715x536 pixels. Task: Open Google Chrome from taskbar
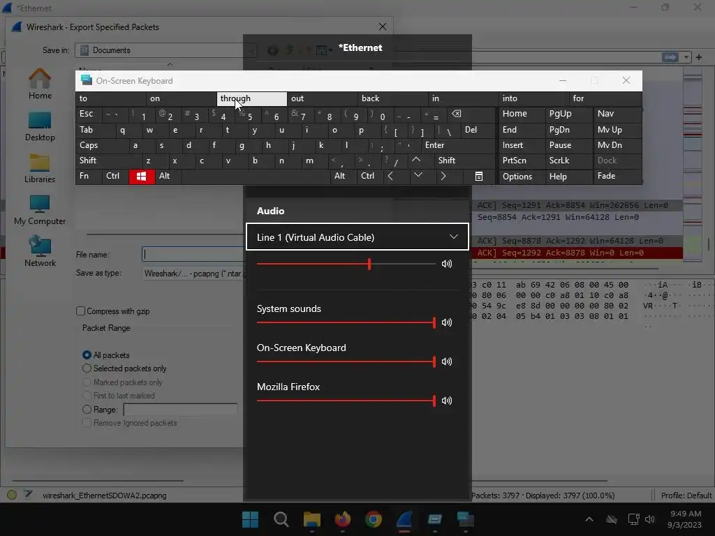(374, 519)
